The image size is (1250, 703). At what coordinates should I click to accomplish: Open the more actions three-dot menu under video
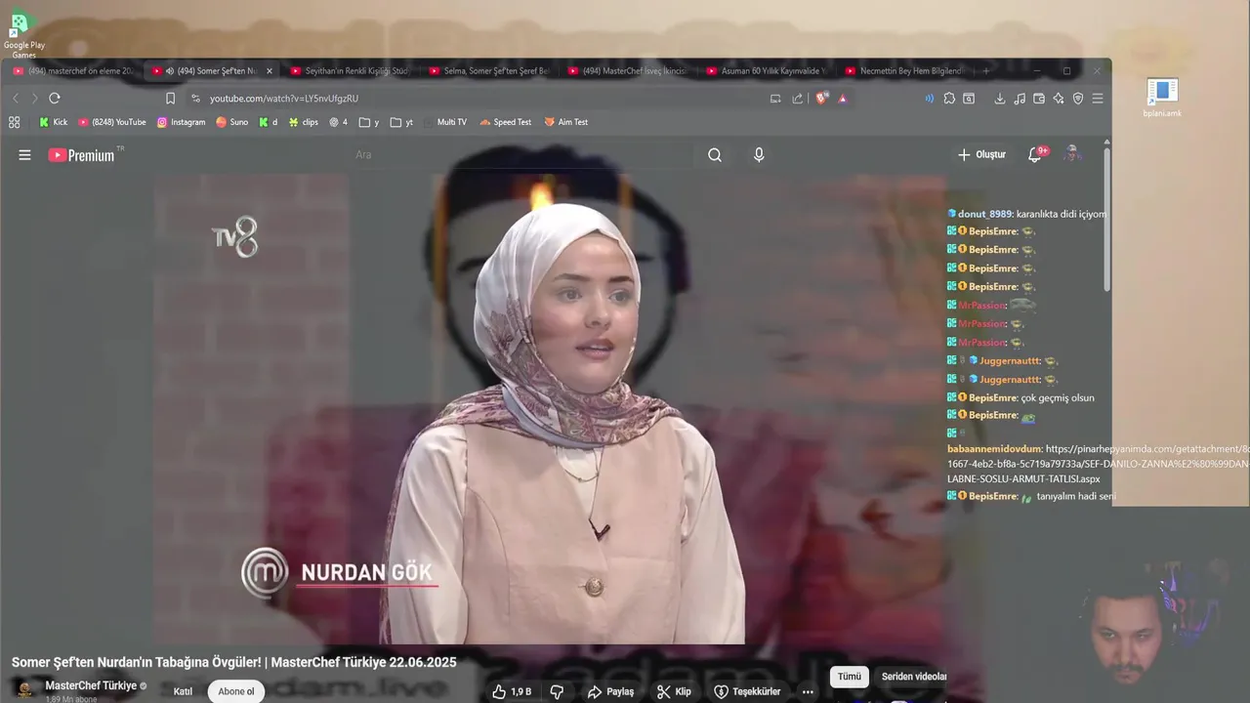click(x=808, y=691)
